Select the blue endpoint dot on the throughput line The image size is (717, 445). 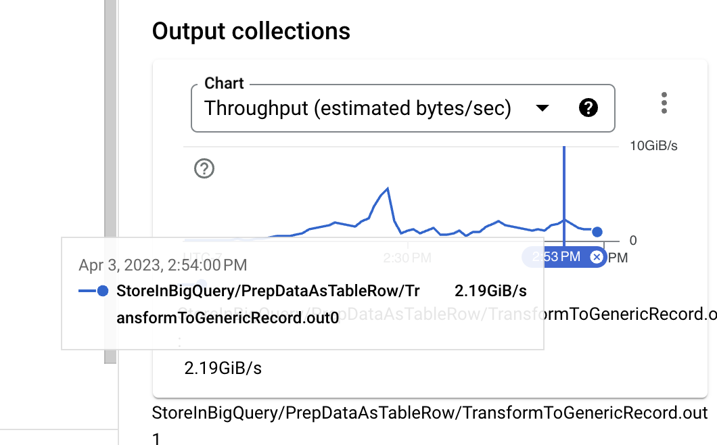597,231
